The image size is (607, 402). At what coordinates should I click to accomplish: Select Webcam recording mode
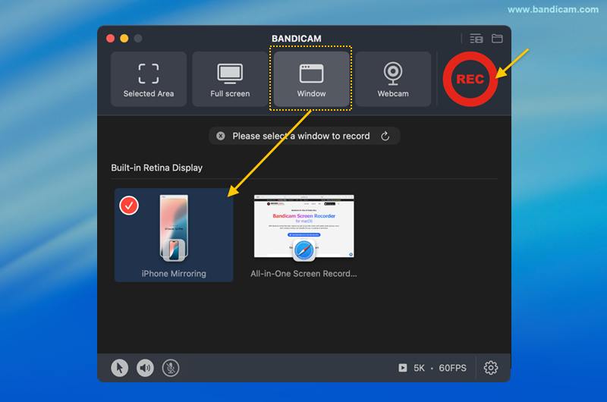tap(392, 80)
